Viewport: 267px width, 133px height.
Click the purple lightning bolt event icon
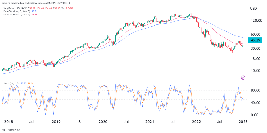click(x=243, y=78)
